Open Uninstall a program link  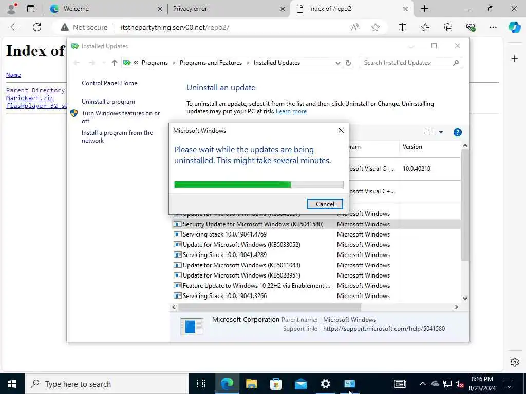[x=108, y=102]
